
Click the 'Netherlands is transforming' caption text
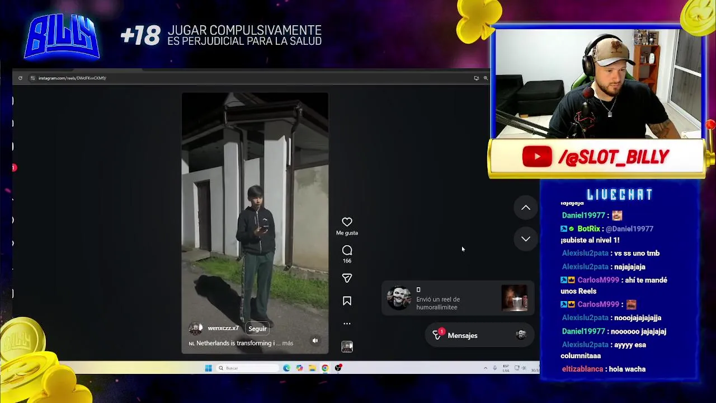tap(235, 343)
